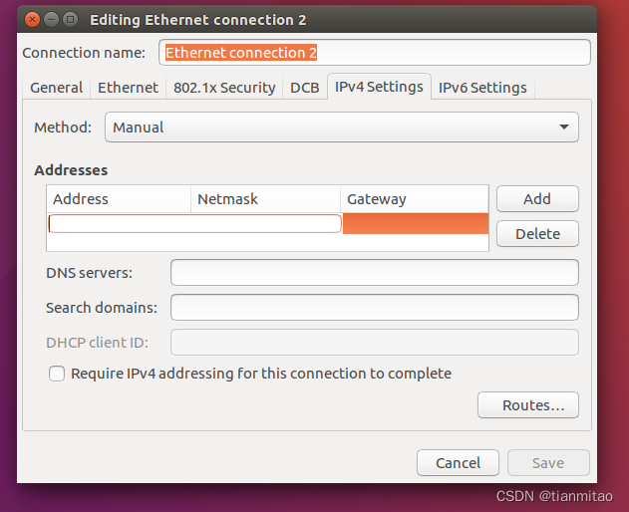Close the Editing Ethernet connection window

(x=32, y=20)
